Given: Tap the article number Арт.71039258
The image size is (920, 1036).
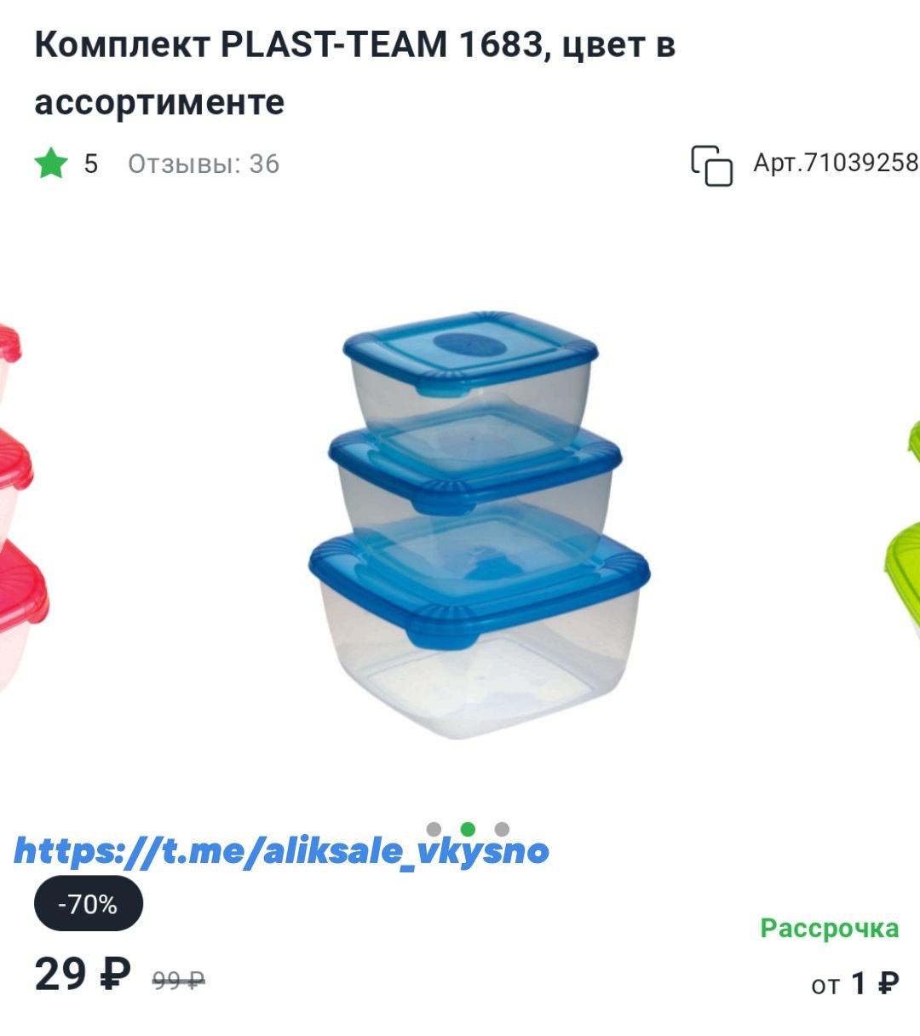Looking at the screenshot, I should pos(836,163).
